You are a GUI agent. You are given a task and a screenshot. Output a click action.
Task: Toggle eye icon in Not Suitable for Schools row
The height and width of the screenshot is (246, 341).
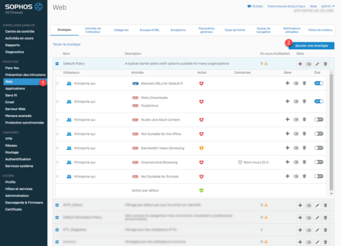[296, 176]
